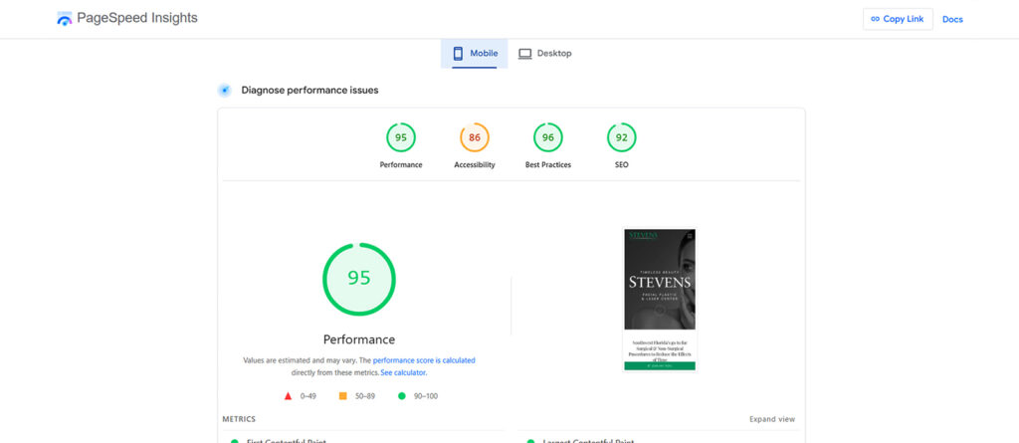
Task: Click the Diagnose performance issues heading
Action: pos(309,91)
